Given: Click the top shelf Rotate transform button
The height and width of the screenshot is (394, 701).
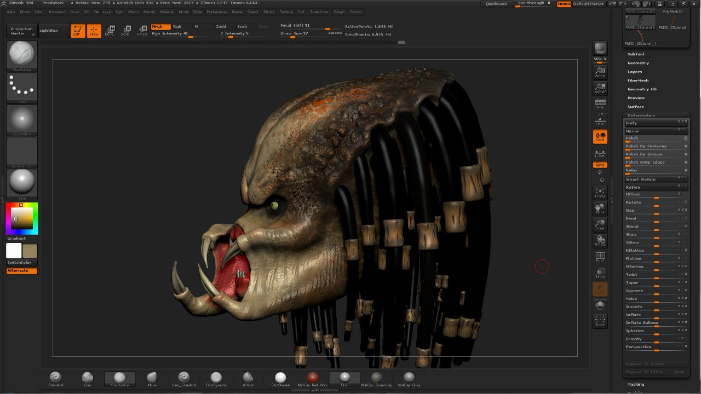Looking at the screenshot, I should click(142, 31).
